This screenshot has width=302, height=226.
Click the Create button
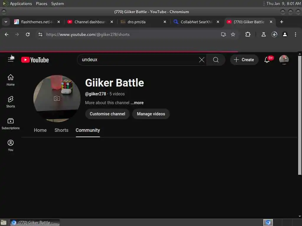[x=244, y=60]
